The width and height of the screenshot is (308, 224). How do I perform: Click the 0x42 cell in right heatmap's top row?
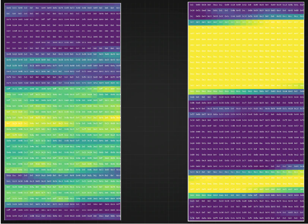244,5
